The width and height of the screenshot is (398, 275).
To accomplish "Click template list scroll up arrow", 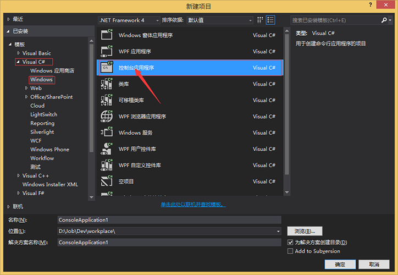I will (287, 31).
